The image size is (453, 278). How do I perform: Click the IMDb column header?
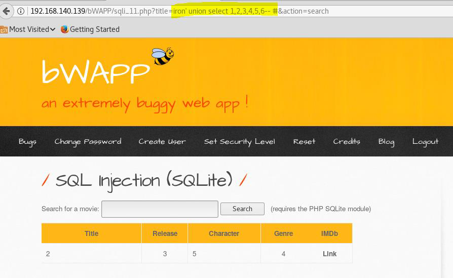point(330,233)
